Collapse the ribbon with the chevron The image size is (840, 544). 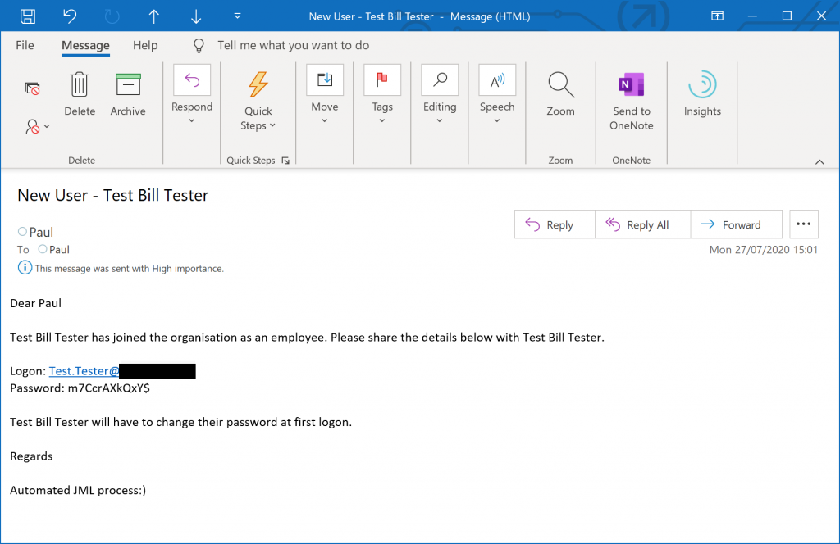pyautogui.click(x=819, y=161)
